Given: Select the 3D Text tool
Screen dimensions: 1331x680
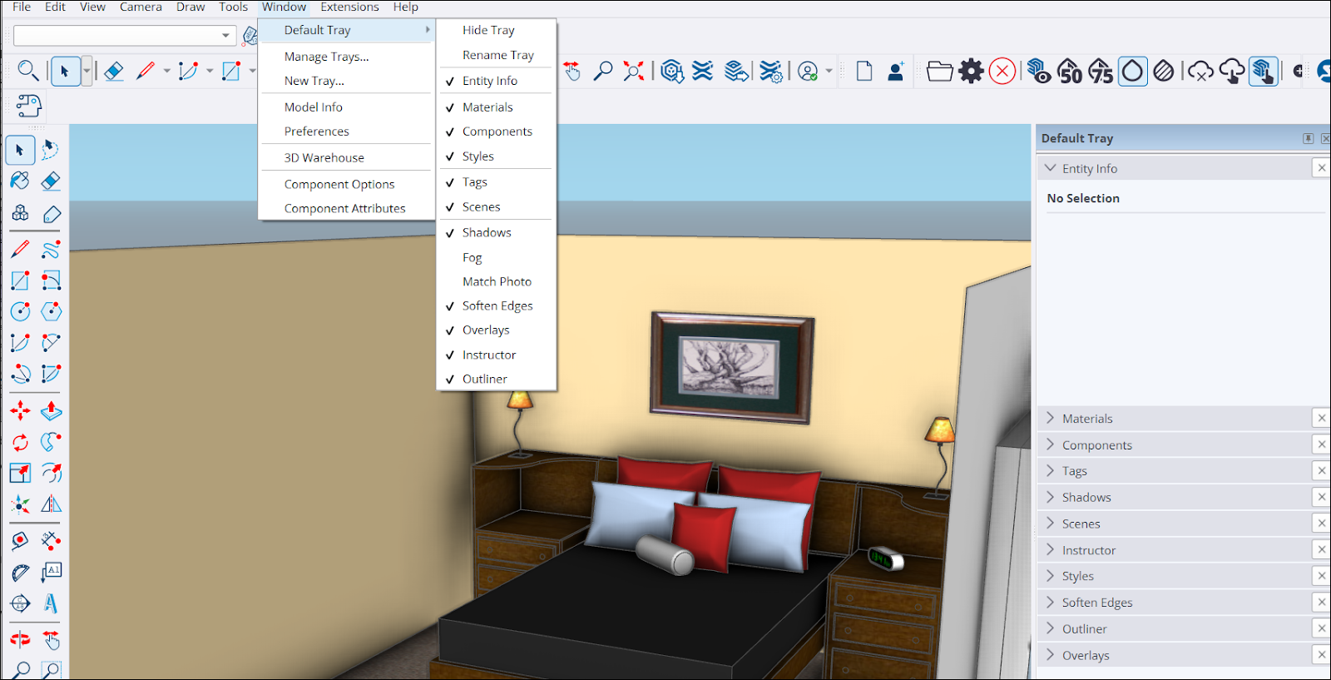Looking at the screenshot, I should [x=51, y=603].
